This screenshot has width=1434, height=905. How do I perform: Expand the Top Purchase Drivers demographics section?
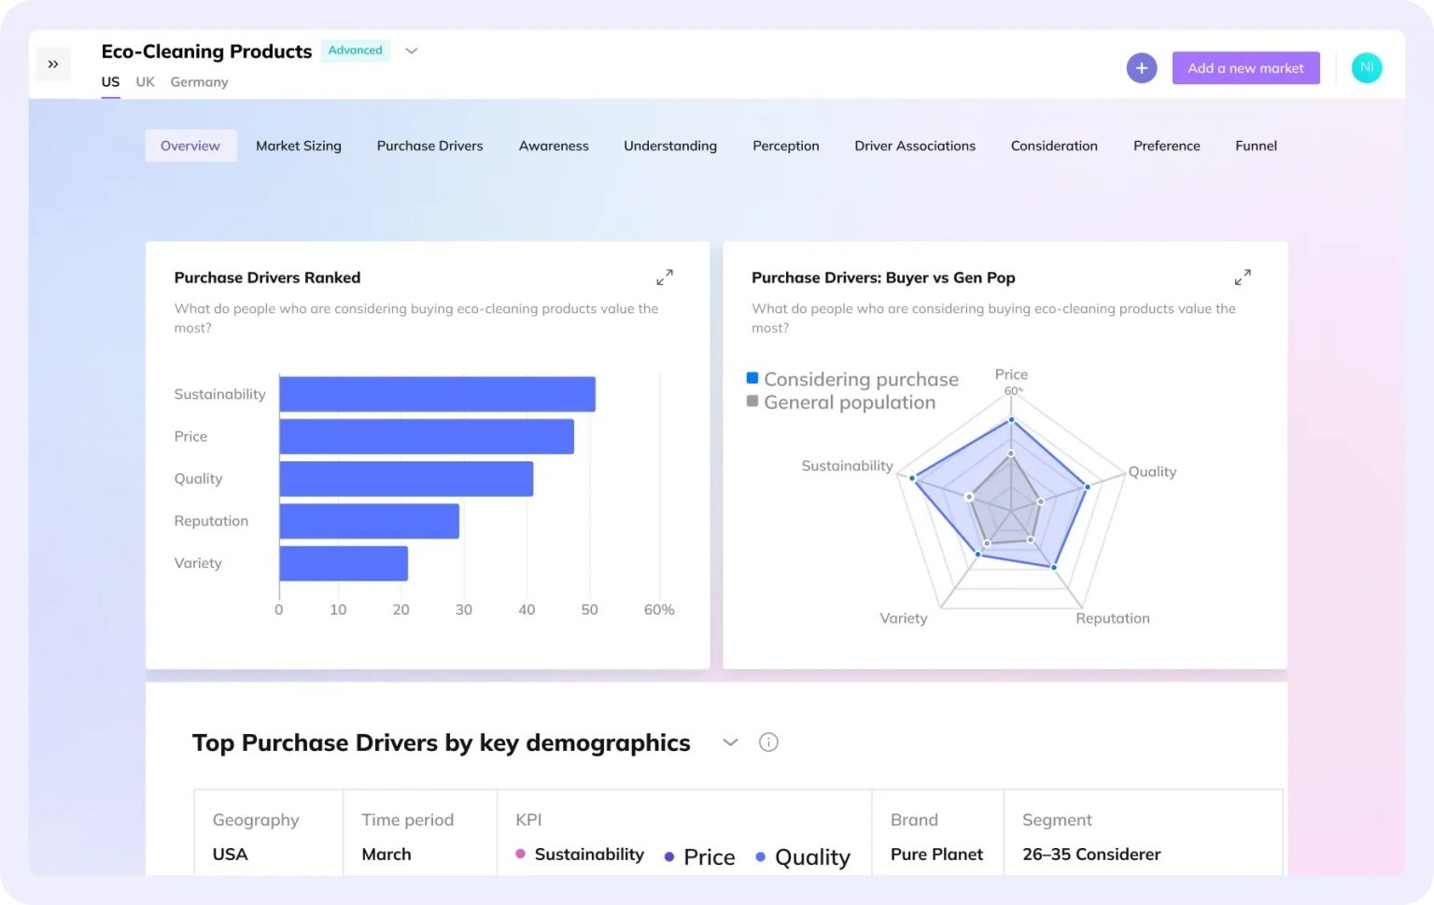(x=729, y=742)
